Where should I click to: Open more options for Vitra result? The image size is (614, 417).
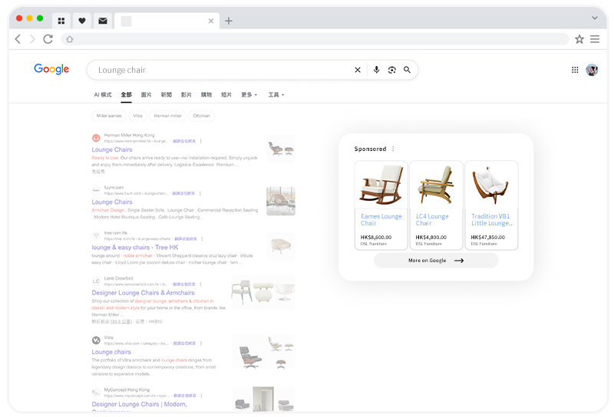pos(201,343)
